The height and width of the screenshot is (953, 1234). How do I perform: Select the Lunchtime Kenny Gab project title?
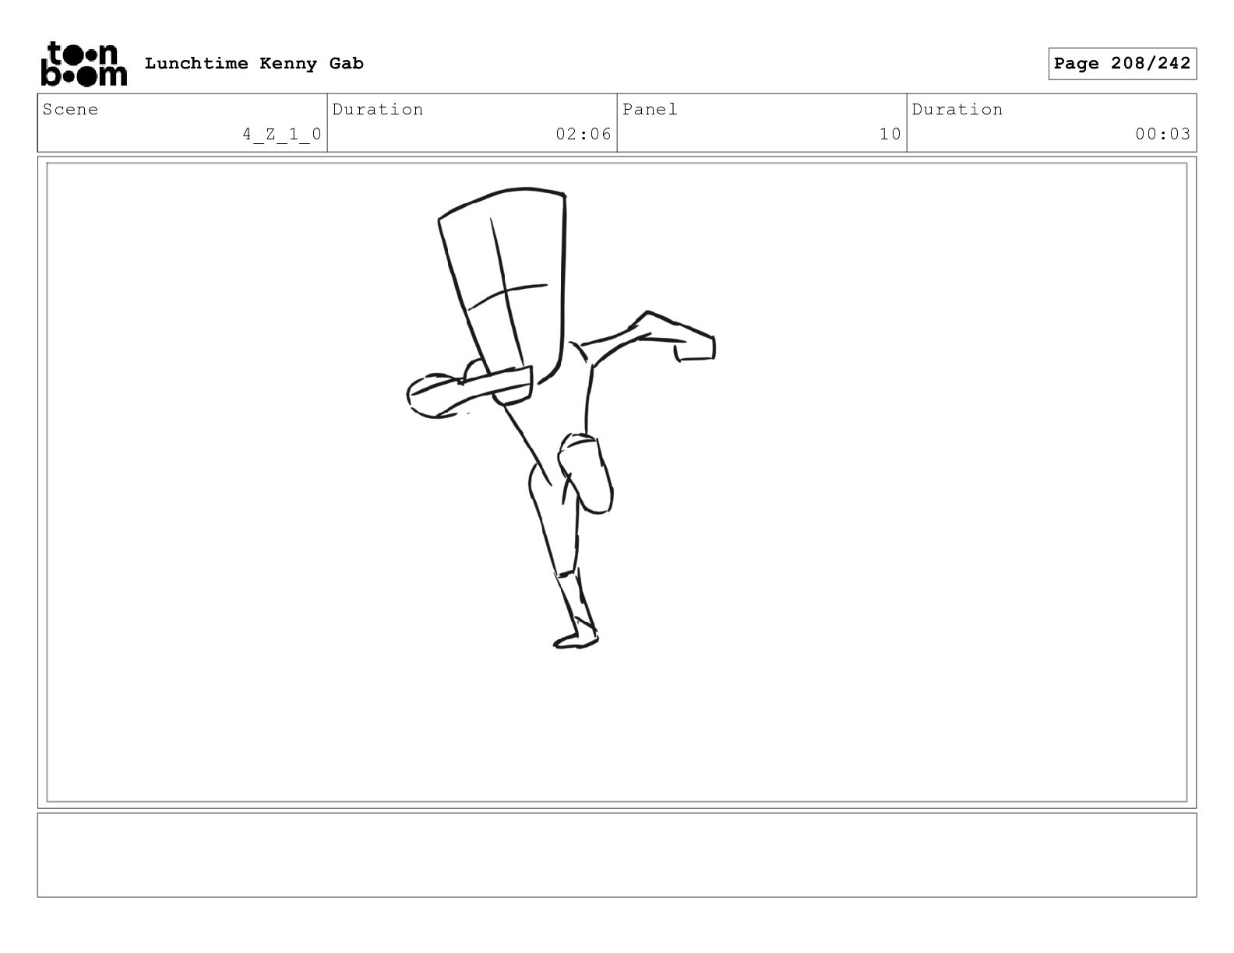pyautogui.click(x=254, y=63)
